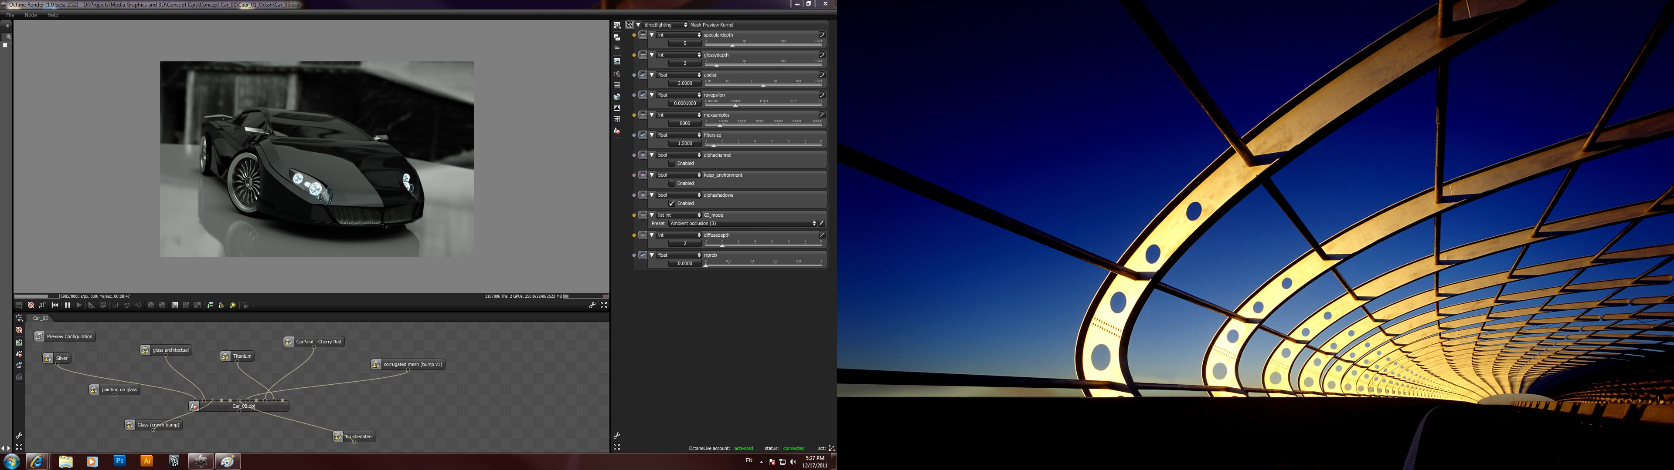Screen dimensions: 1674x470
Task: Pause the render with the pause button
Action: [67, 305]
